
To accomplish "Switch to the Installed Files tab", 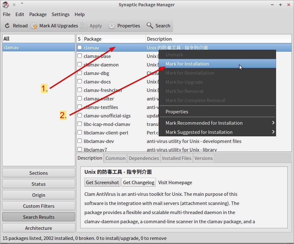I will (x=177, y=158).
